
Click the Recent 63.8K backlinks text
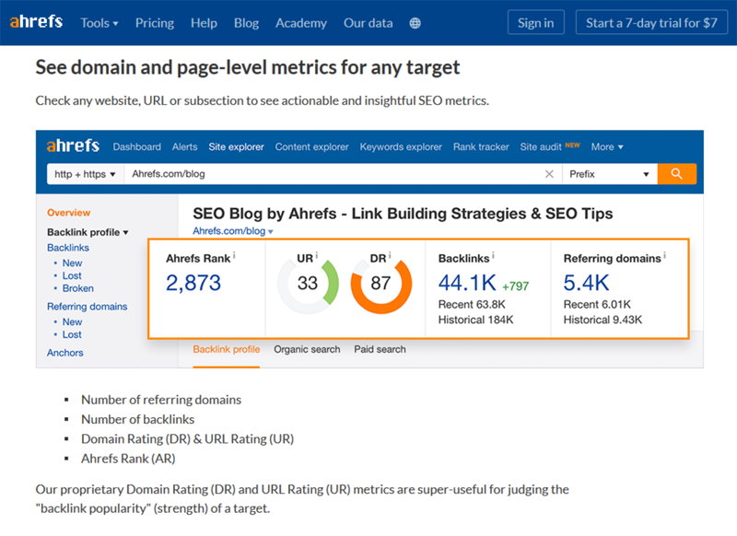tap(472, 305)
